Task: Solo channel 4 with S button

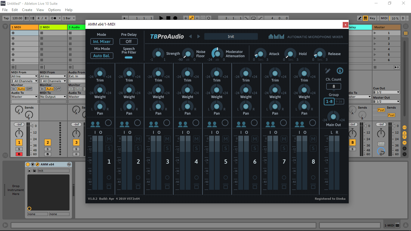Action: [196, 148]
